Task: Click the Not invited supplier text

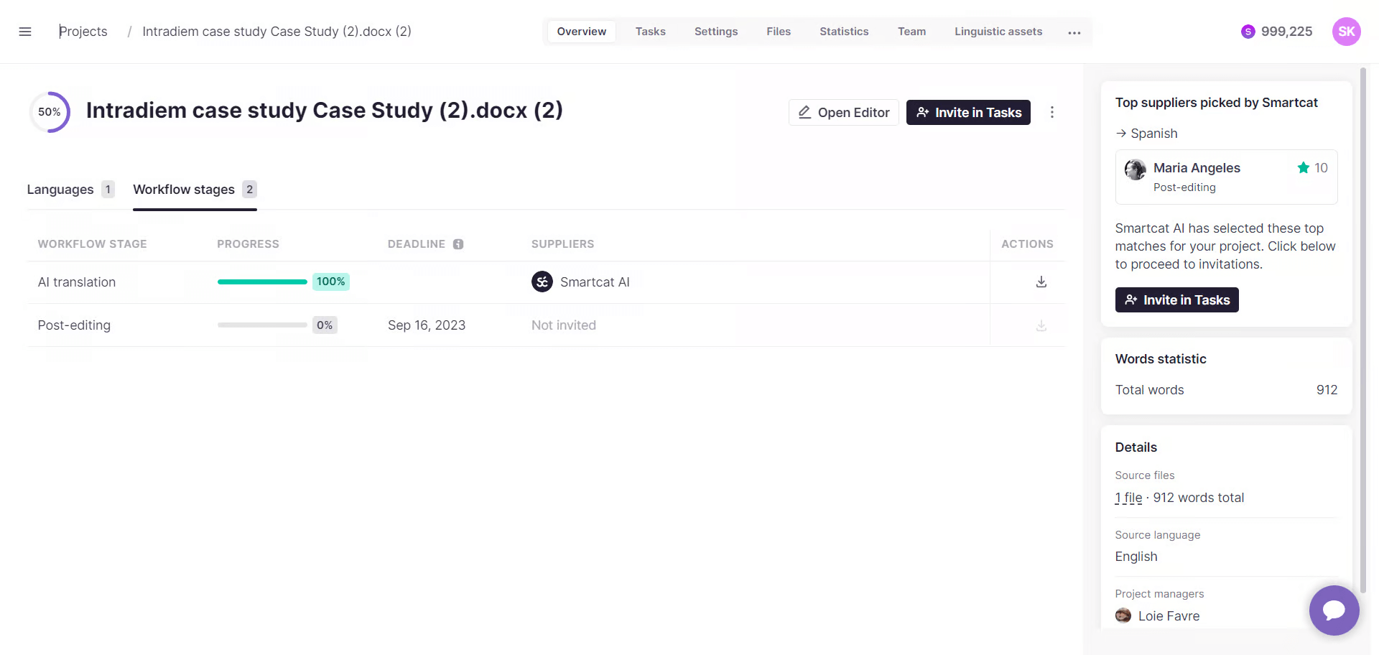Action: [x=564, y=325]
